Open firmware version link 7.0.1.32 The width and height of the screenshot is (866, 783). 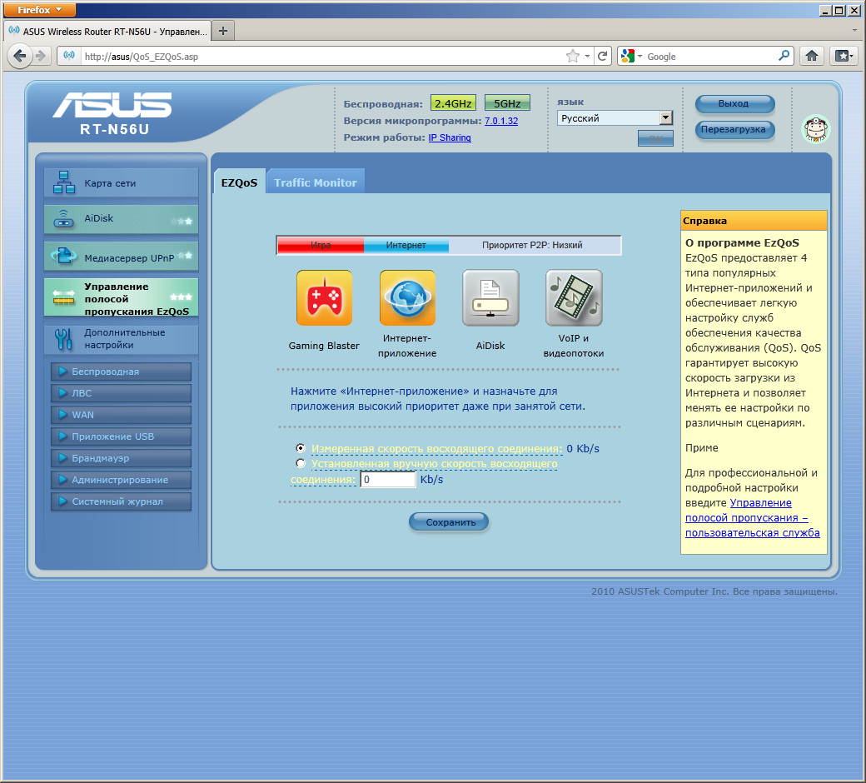501,121
